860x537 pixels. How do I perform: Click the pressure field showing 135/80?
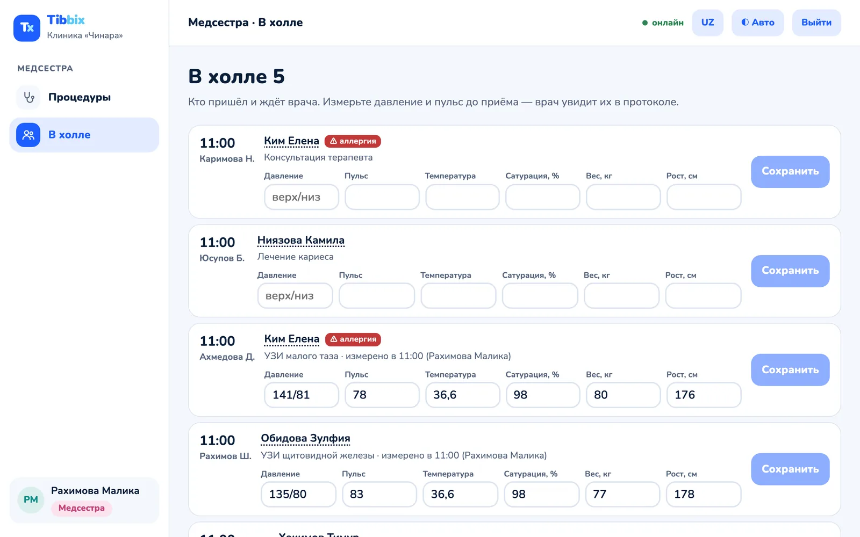coord(299,495)
